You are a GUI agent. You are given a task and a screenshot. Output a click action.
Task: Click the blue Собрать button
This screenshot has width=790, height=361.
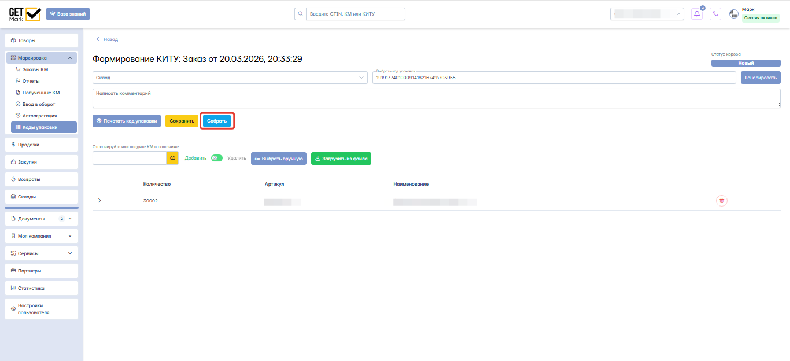217,121
